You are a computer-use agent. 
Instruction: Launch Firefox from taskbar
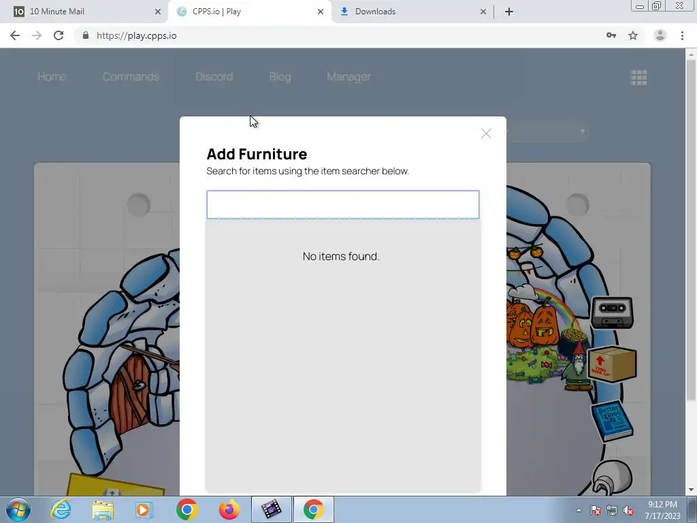(229, 509)
